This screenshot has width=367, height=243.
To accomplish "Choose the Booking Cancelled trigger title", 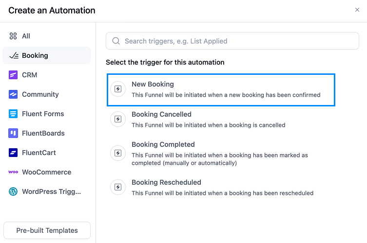I will click(x=161, y=114).
